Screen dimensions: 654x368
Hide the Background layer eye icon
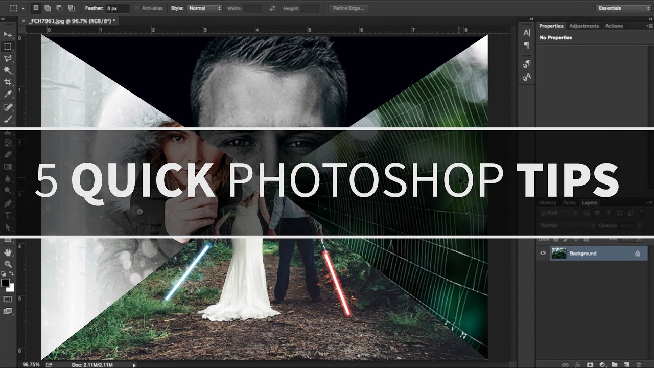click(x=543, y=253)
